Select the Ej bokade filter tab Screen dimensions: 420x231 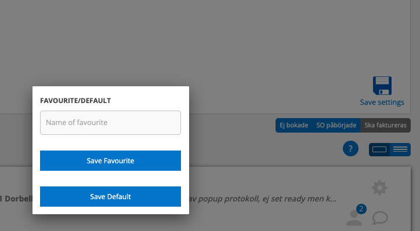coord(294,125)
